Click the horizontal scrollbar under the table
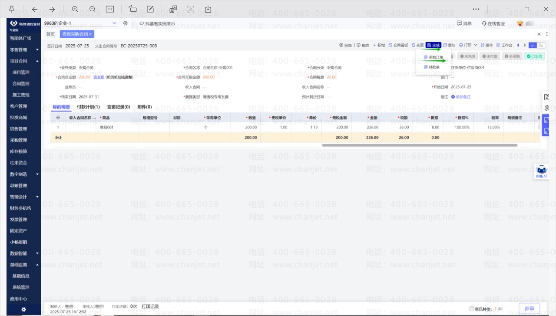The height and width of the screenshot is (316, 556). (x=420, y=145)
